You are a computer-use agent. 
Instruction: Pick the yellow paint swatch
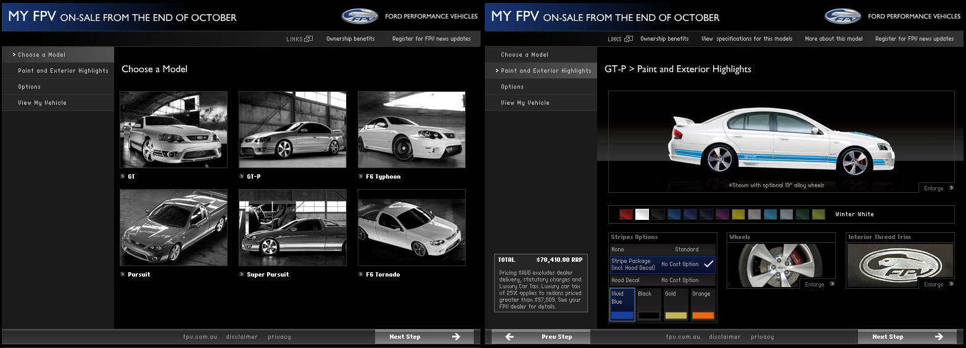tap(738, 214)
